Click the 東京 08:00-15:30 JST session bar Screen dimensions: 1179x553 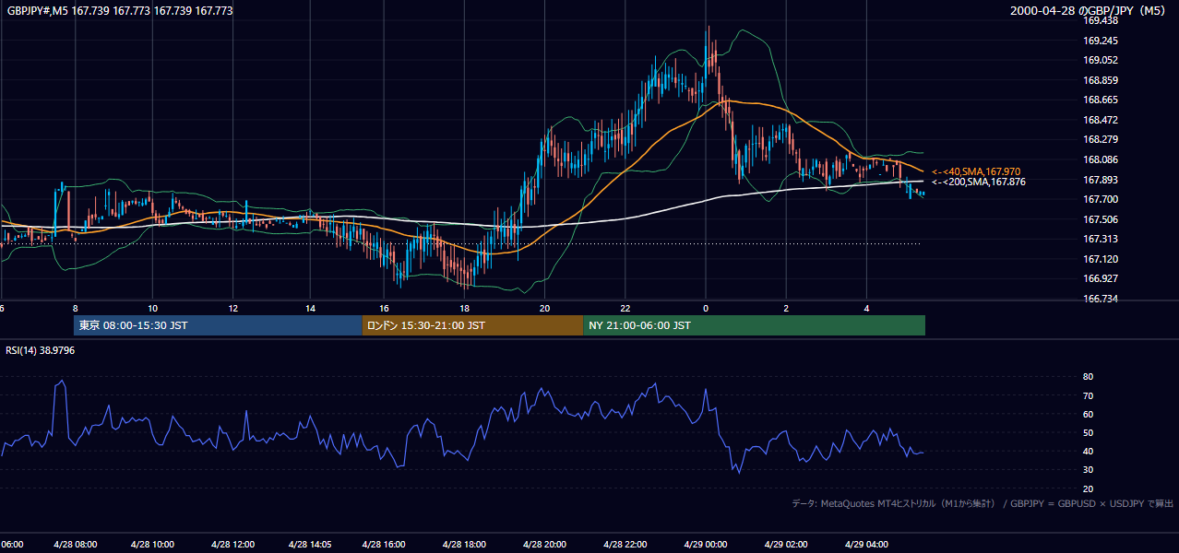click(218, 325)
